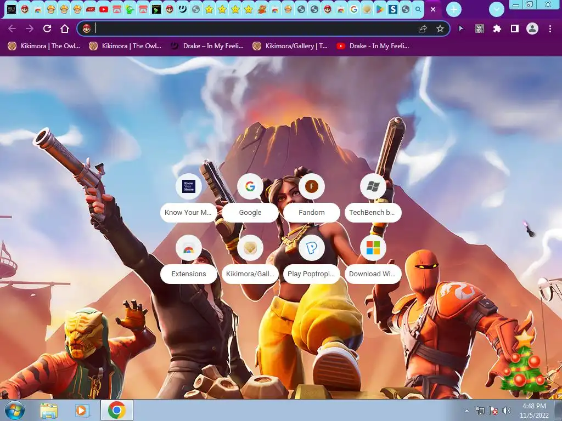Open the Know Your Meme shortcut

(189, 198)
